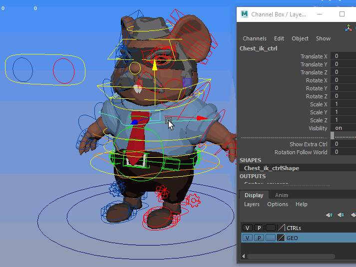The width and height of the screenshot is (356, 267).
Task: Select the yellow nose circle control
Action: 135,68
